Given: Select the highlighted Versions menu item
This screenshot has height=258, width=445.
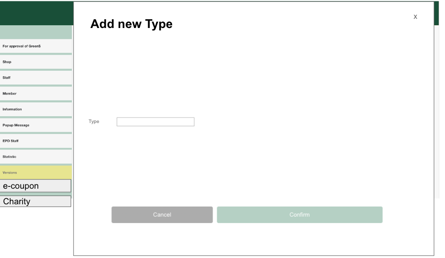Looking at the screenshot, I should (x=35, y=173).
